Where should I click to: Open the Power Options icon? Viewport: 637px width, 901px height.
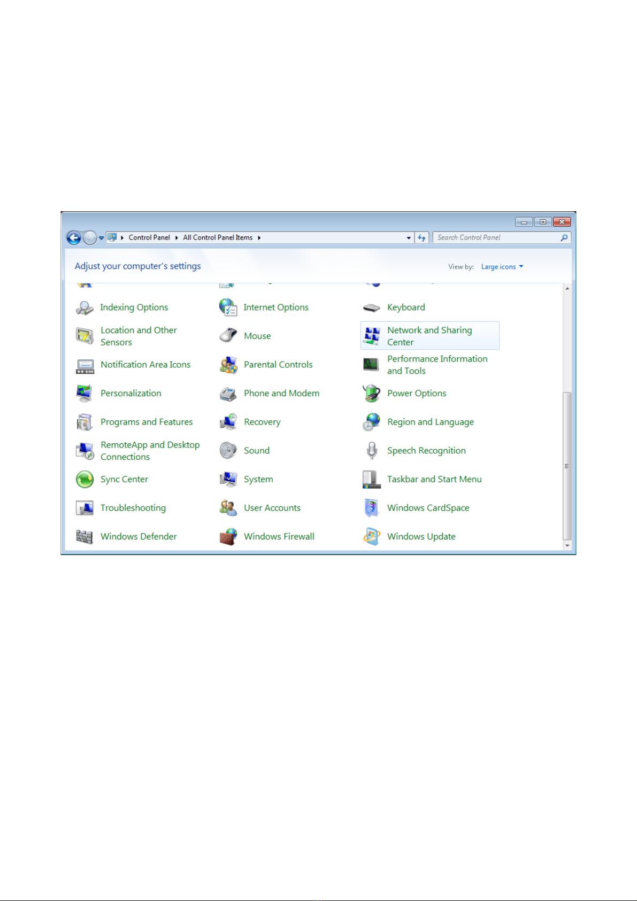click(x=372, y=394)
